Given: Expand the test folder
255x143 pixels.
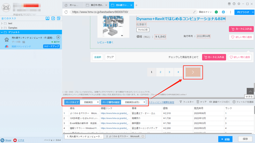Looking at the screenshot, I should [2, 23].
